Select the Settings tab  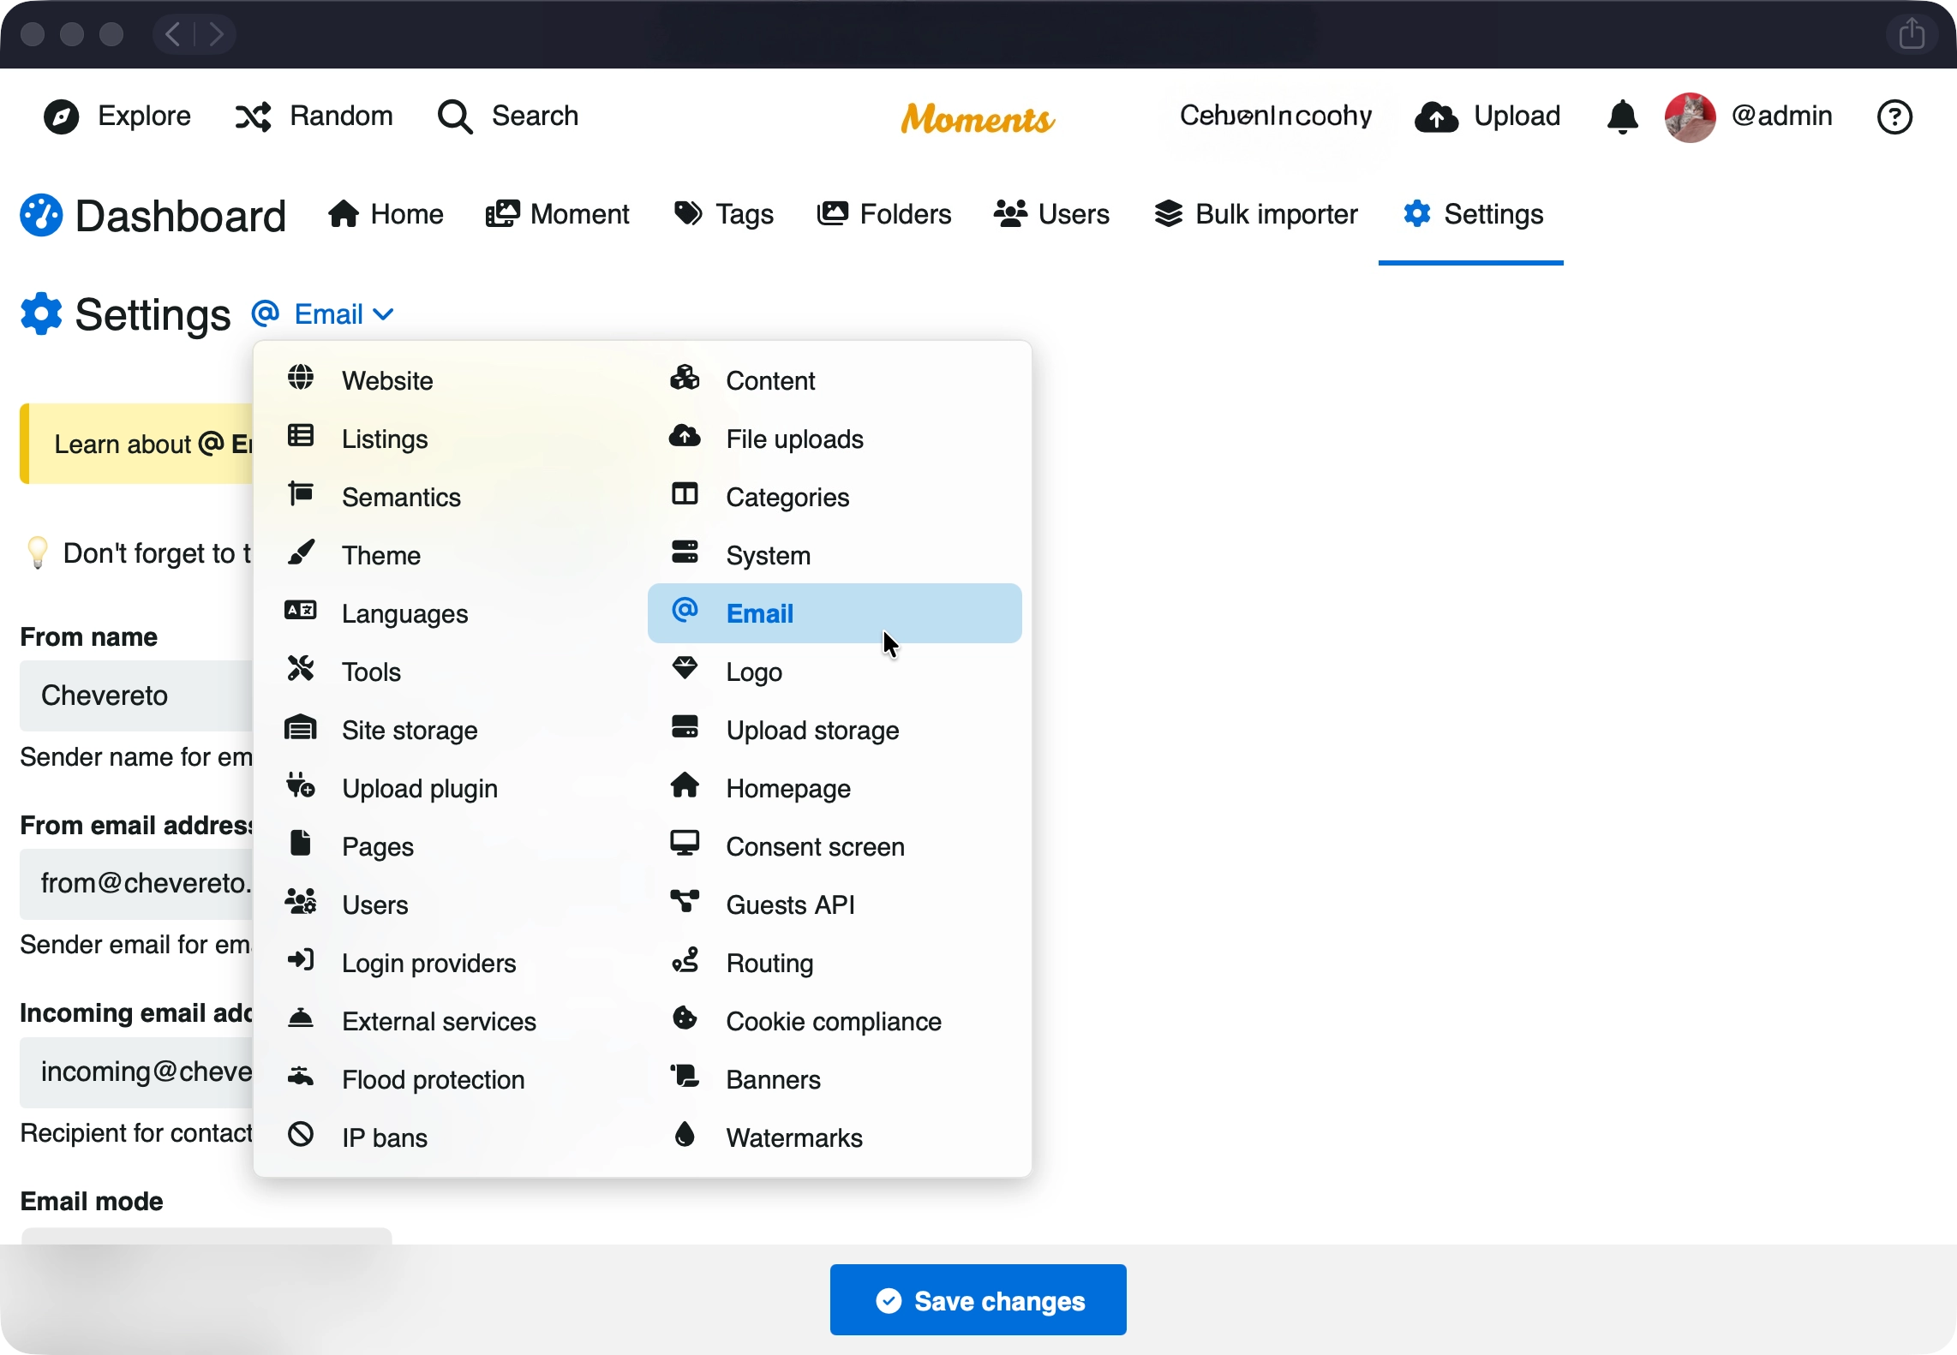1473,214
